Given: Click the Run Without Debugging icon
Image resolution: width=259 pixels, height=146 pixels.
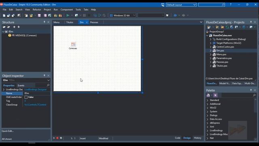Looking at the screenshot, I should pos(76,15).
